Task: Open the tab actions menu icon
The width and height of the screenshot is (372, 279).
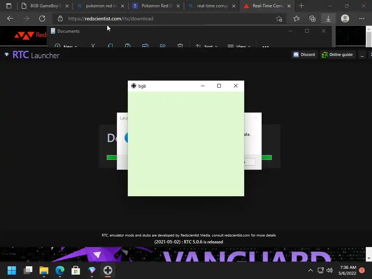Action: click(x=9, y=6)
